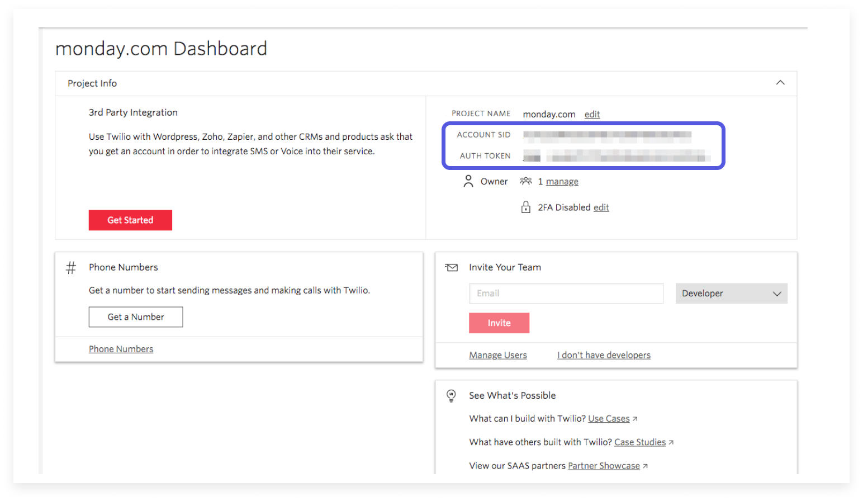Click the pink Invite button
This screenshot has height=501, width=863.
499,323
